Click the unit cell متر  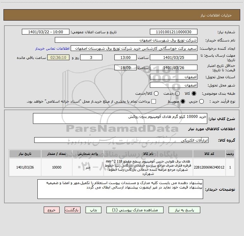[x=88, y=167]
